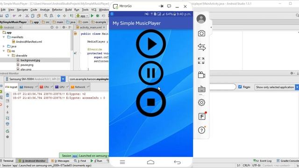Screen dimensions: 299x168
Task: Start MirrorGo screen recording
Action: [201, 75]
